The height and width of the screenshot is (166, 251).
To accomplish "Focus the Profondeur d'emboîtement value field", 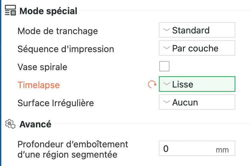I will point(186,149).
